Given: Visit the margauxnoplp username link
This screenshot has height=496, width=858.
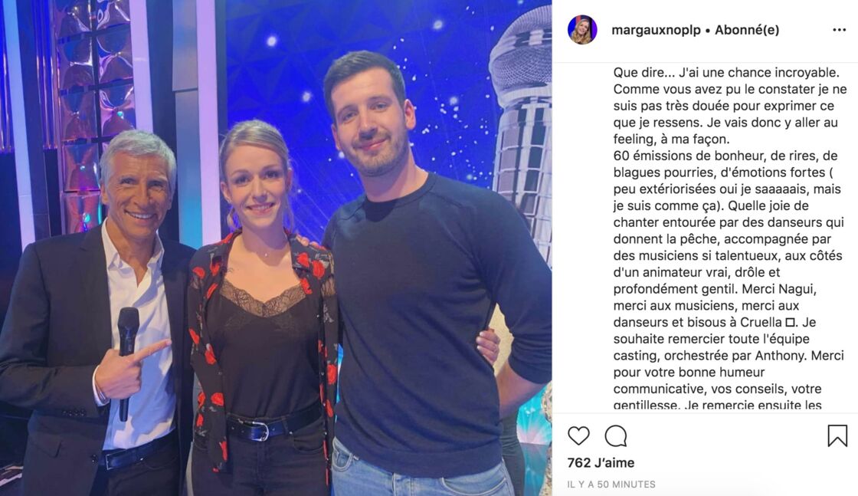Looking at the screenshot, I should click(x=656, y=30).
